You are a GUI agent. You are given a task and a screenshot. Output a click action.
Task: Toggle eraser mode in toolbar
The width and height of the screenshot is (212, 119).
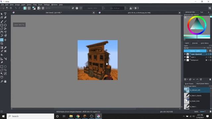73,8
